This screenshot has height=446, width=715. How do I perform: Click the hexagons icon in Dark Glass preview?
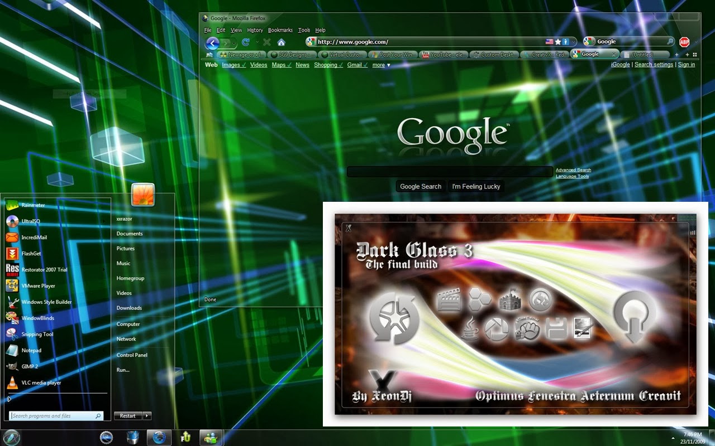[479, 299]
